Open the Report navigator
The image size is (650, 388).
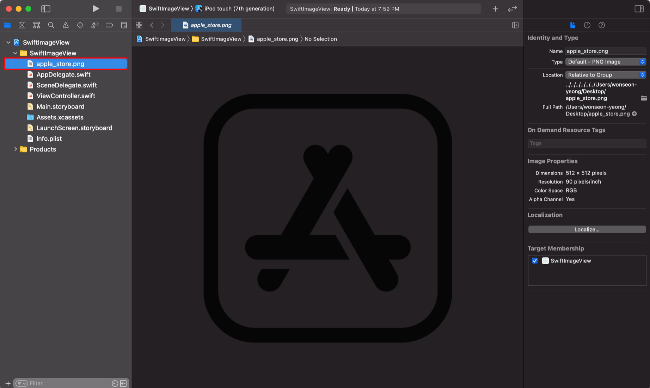tap(124, 25)
